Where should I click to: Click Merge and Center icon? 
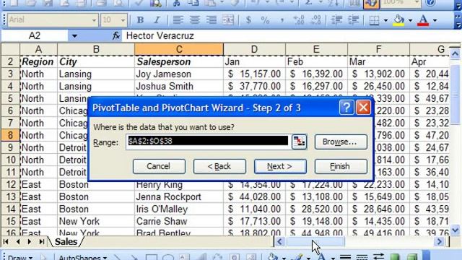pyautogui.click(x=228, y=20)
